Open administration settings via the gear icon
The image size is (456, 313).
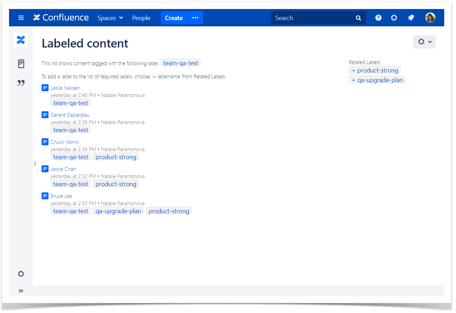(x=394, y=17)
